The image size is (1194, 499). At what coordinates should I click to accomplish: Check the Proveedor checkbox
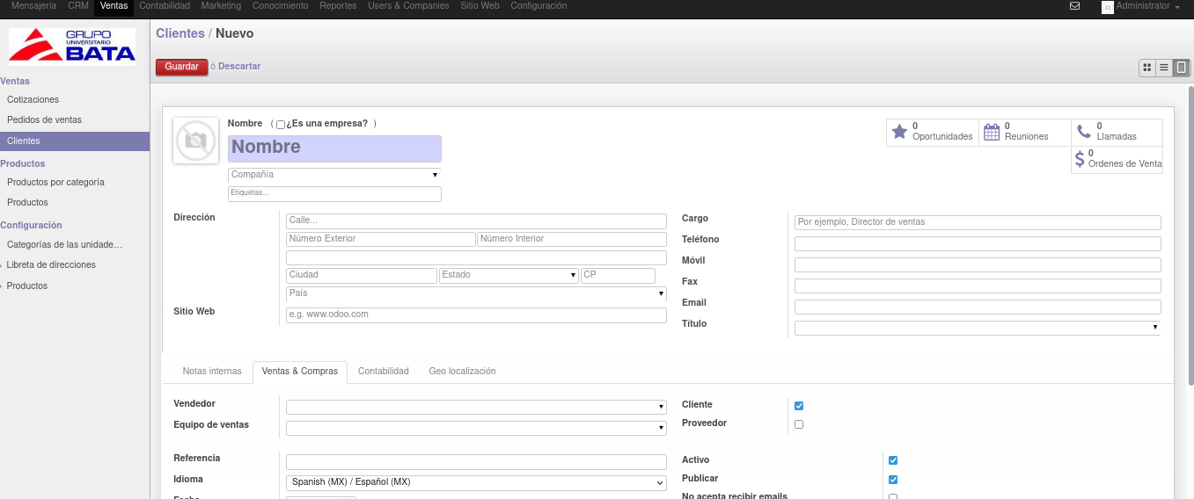click(x=799, y=424)
